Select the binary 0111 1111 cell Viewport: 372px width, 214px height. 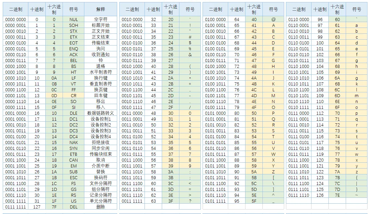tap(16, 208)
